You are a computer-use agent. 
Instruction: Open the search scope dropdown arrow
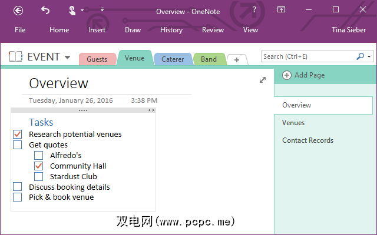(369, 57)
